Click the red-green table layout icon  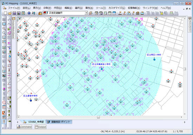(172, 13)
